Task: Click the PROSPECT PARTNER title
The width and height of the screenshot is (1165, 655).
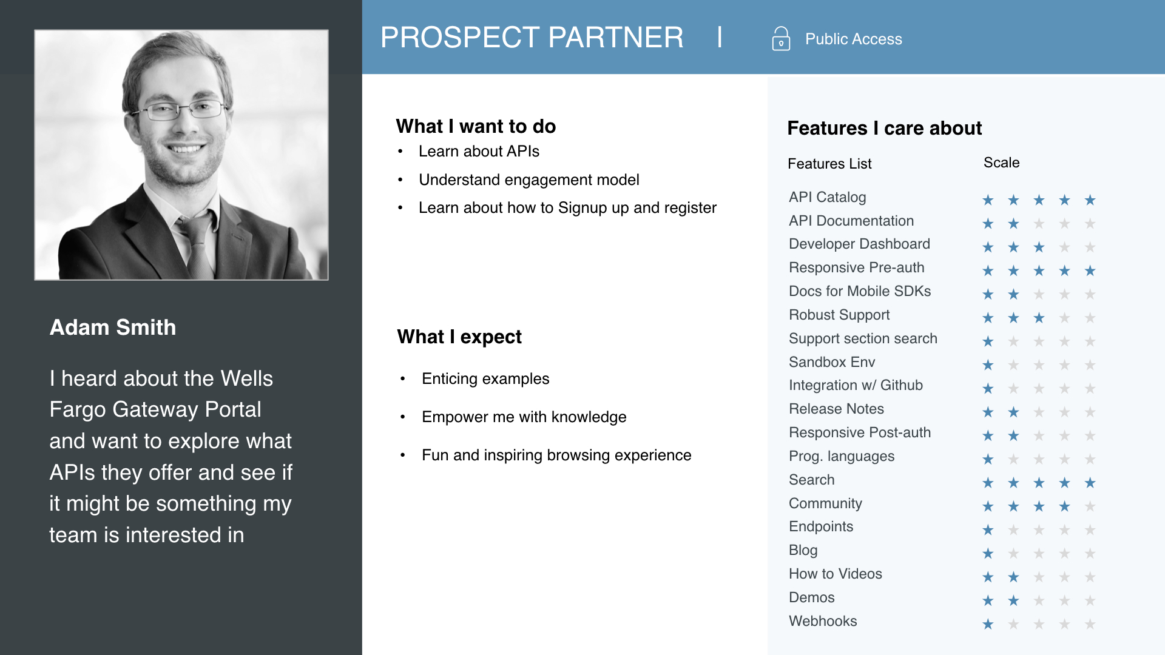Action: point(532,38)
